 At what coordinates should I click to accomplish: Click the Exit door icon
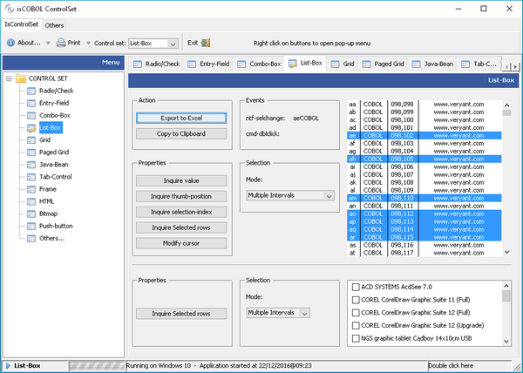[205, 42]
